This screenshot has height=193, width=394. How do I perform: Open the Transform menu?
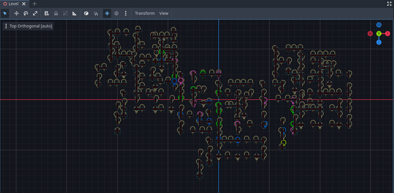145,13
